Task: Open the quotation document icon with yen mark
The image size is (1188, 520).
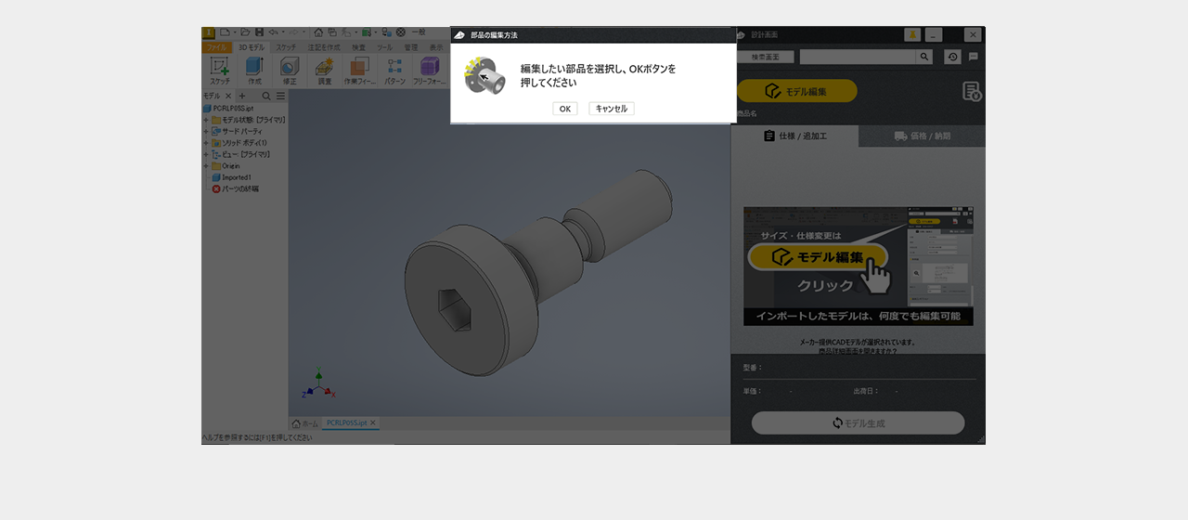Action: click(971, 91)
